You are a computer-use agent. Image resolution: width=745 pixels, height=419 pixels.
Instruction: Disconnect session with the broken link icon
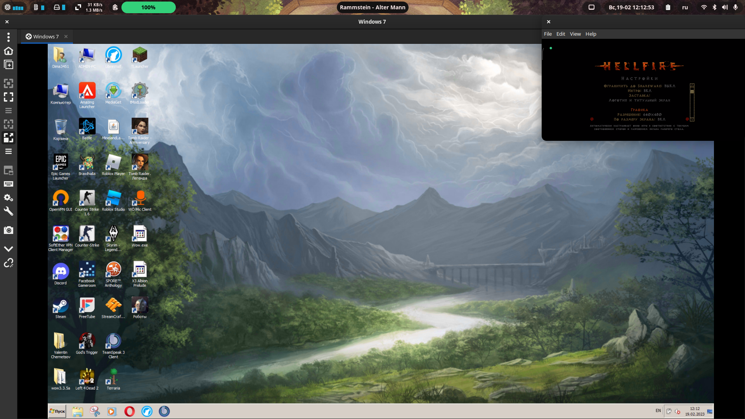tap(9, 263)
